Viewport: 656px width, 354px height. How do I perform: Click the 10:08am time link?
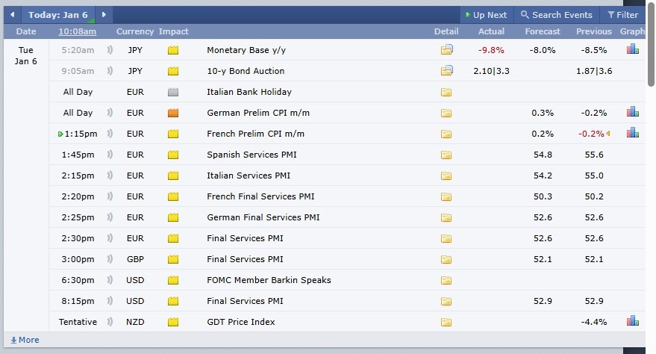pos(78,31)
